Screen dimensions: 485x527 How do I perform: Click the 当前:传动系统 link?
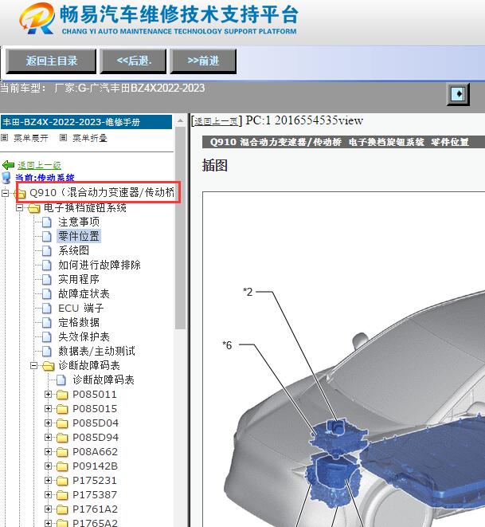point(45,178)
